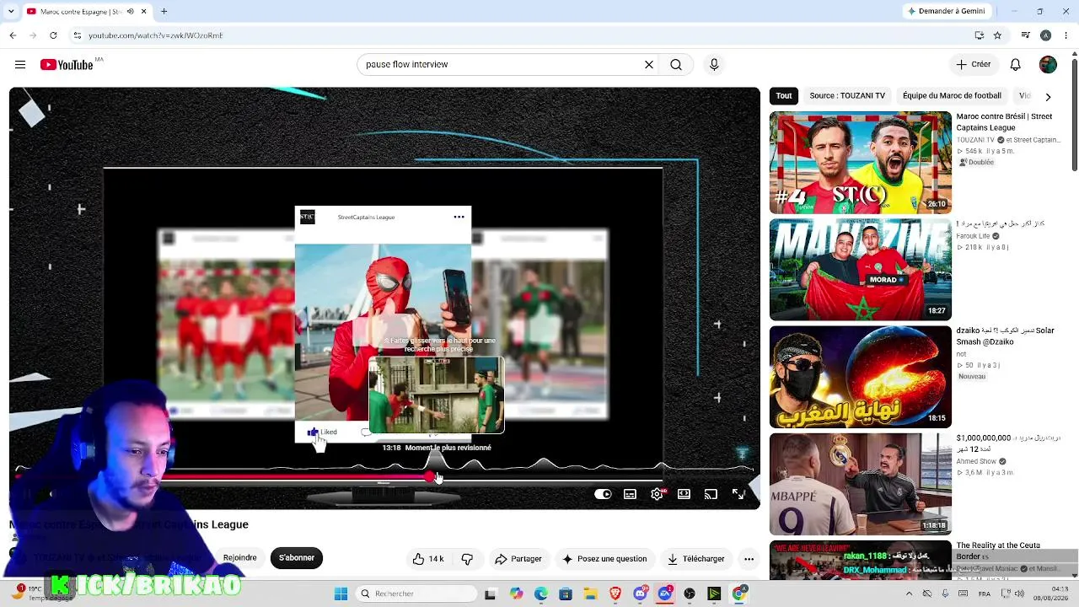Viewport: 1079px width, 607px height.
Task: Click the taskbar Rechercher search box
Action: click(416, 594)
